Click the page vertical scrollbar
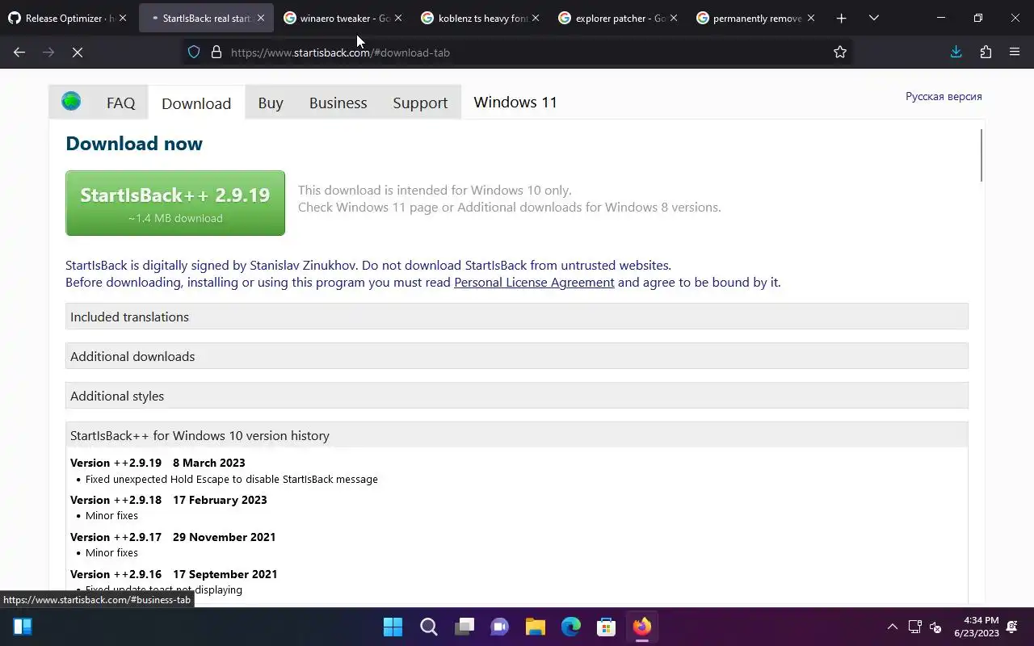 [x=981, y=155]
